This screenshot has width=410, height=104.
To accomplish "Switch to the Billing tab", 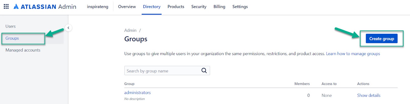I will [219, 7].
